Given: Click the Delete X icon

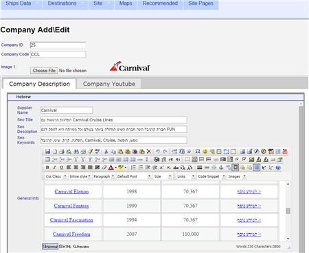Looking at the screenshot, I should 149,152.
